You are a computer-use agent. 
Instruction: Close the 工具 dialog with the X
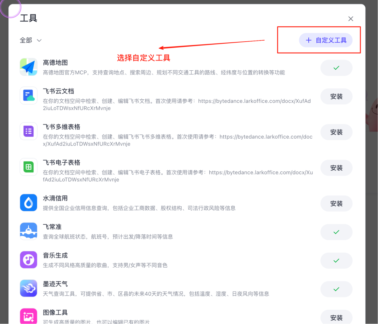click(350, 19)
